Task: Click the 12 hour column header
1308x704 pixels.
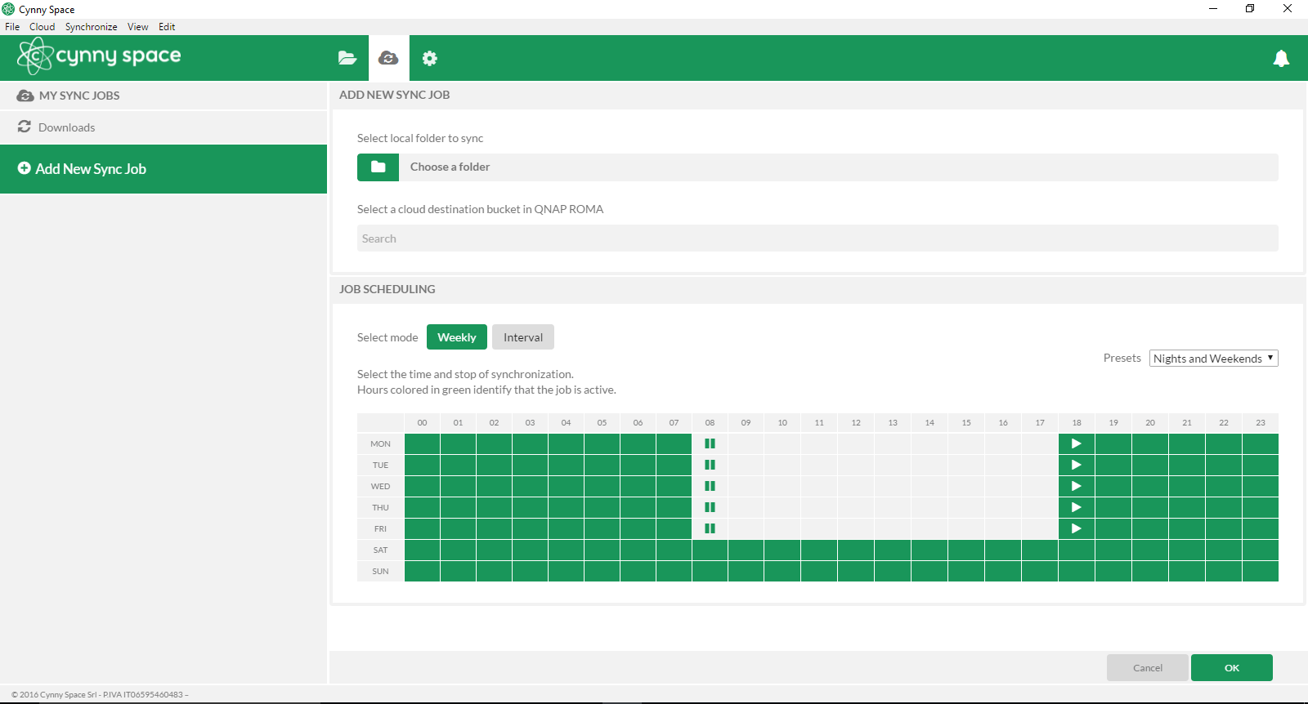Action: tap(856, 422)
